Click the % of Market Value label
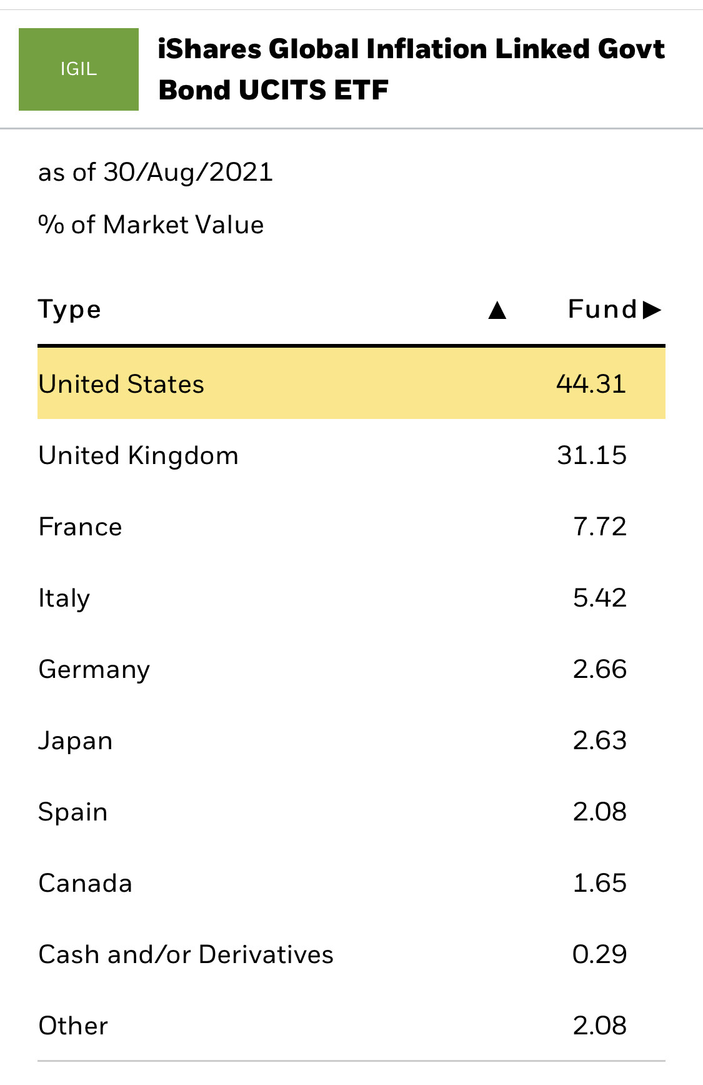This screenshot has width=703, height=1085. pyautogui.click(x=151, y=225)
